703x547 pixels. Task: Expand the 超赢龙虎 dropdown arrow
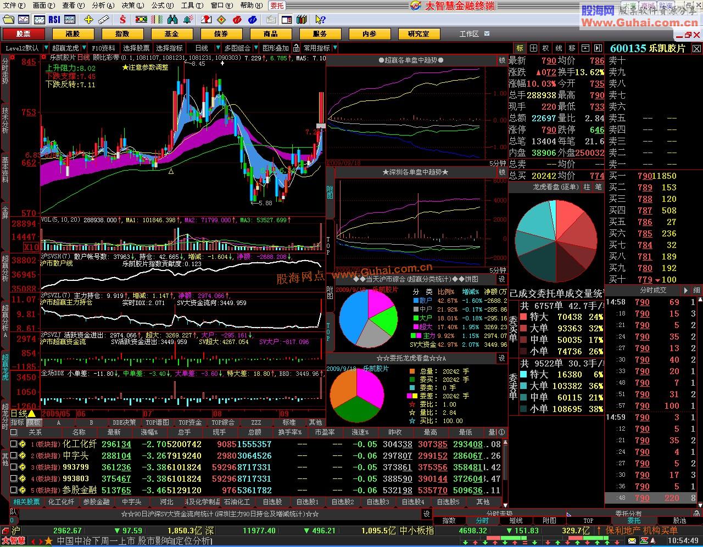pos(84,48)
